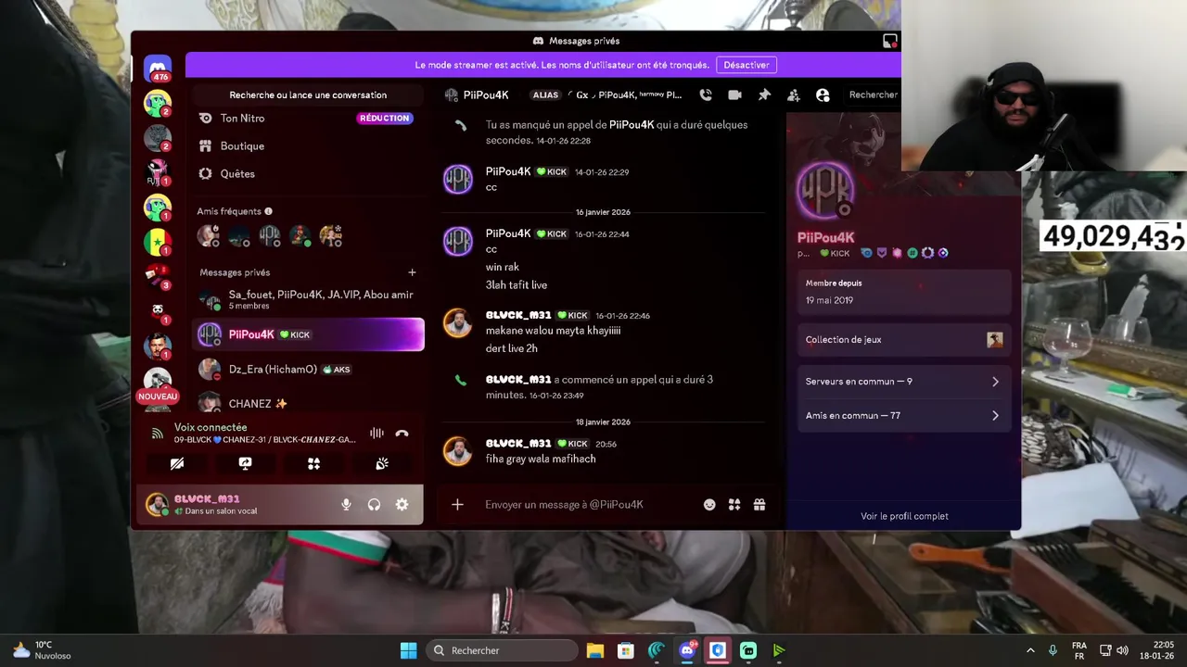
Task: Open the Dz_Era (HichamO) conversation
Action: [308, 369]
